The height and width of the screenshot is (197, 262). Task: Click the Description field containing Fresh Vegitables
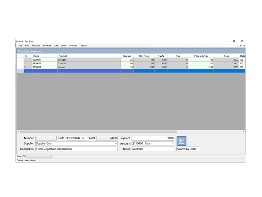pos(76,149)
